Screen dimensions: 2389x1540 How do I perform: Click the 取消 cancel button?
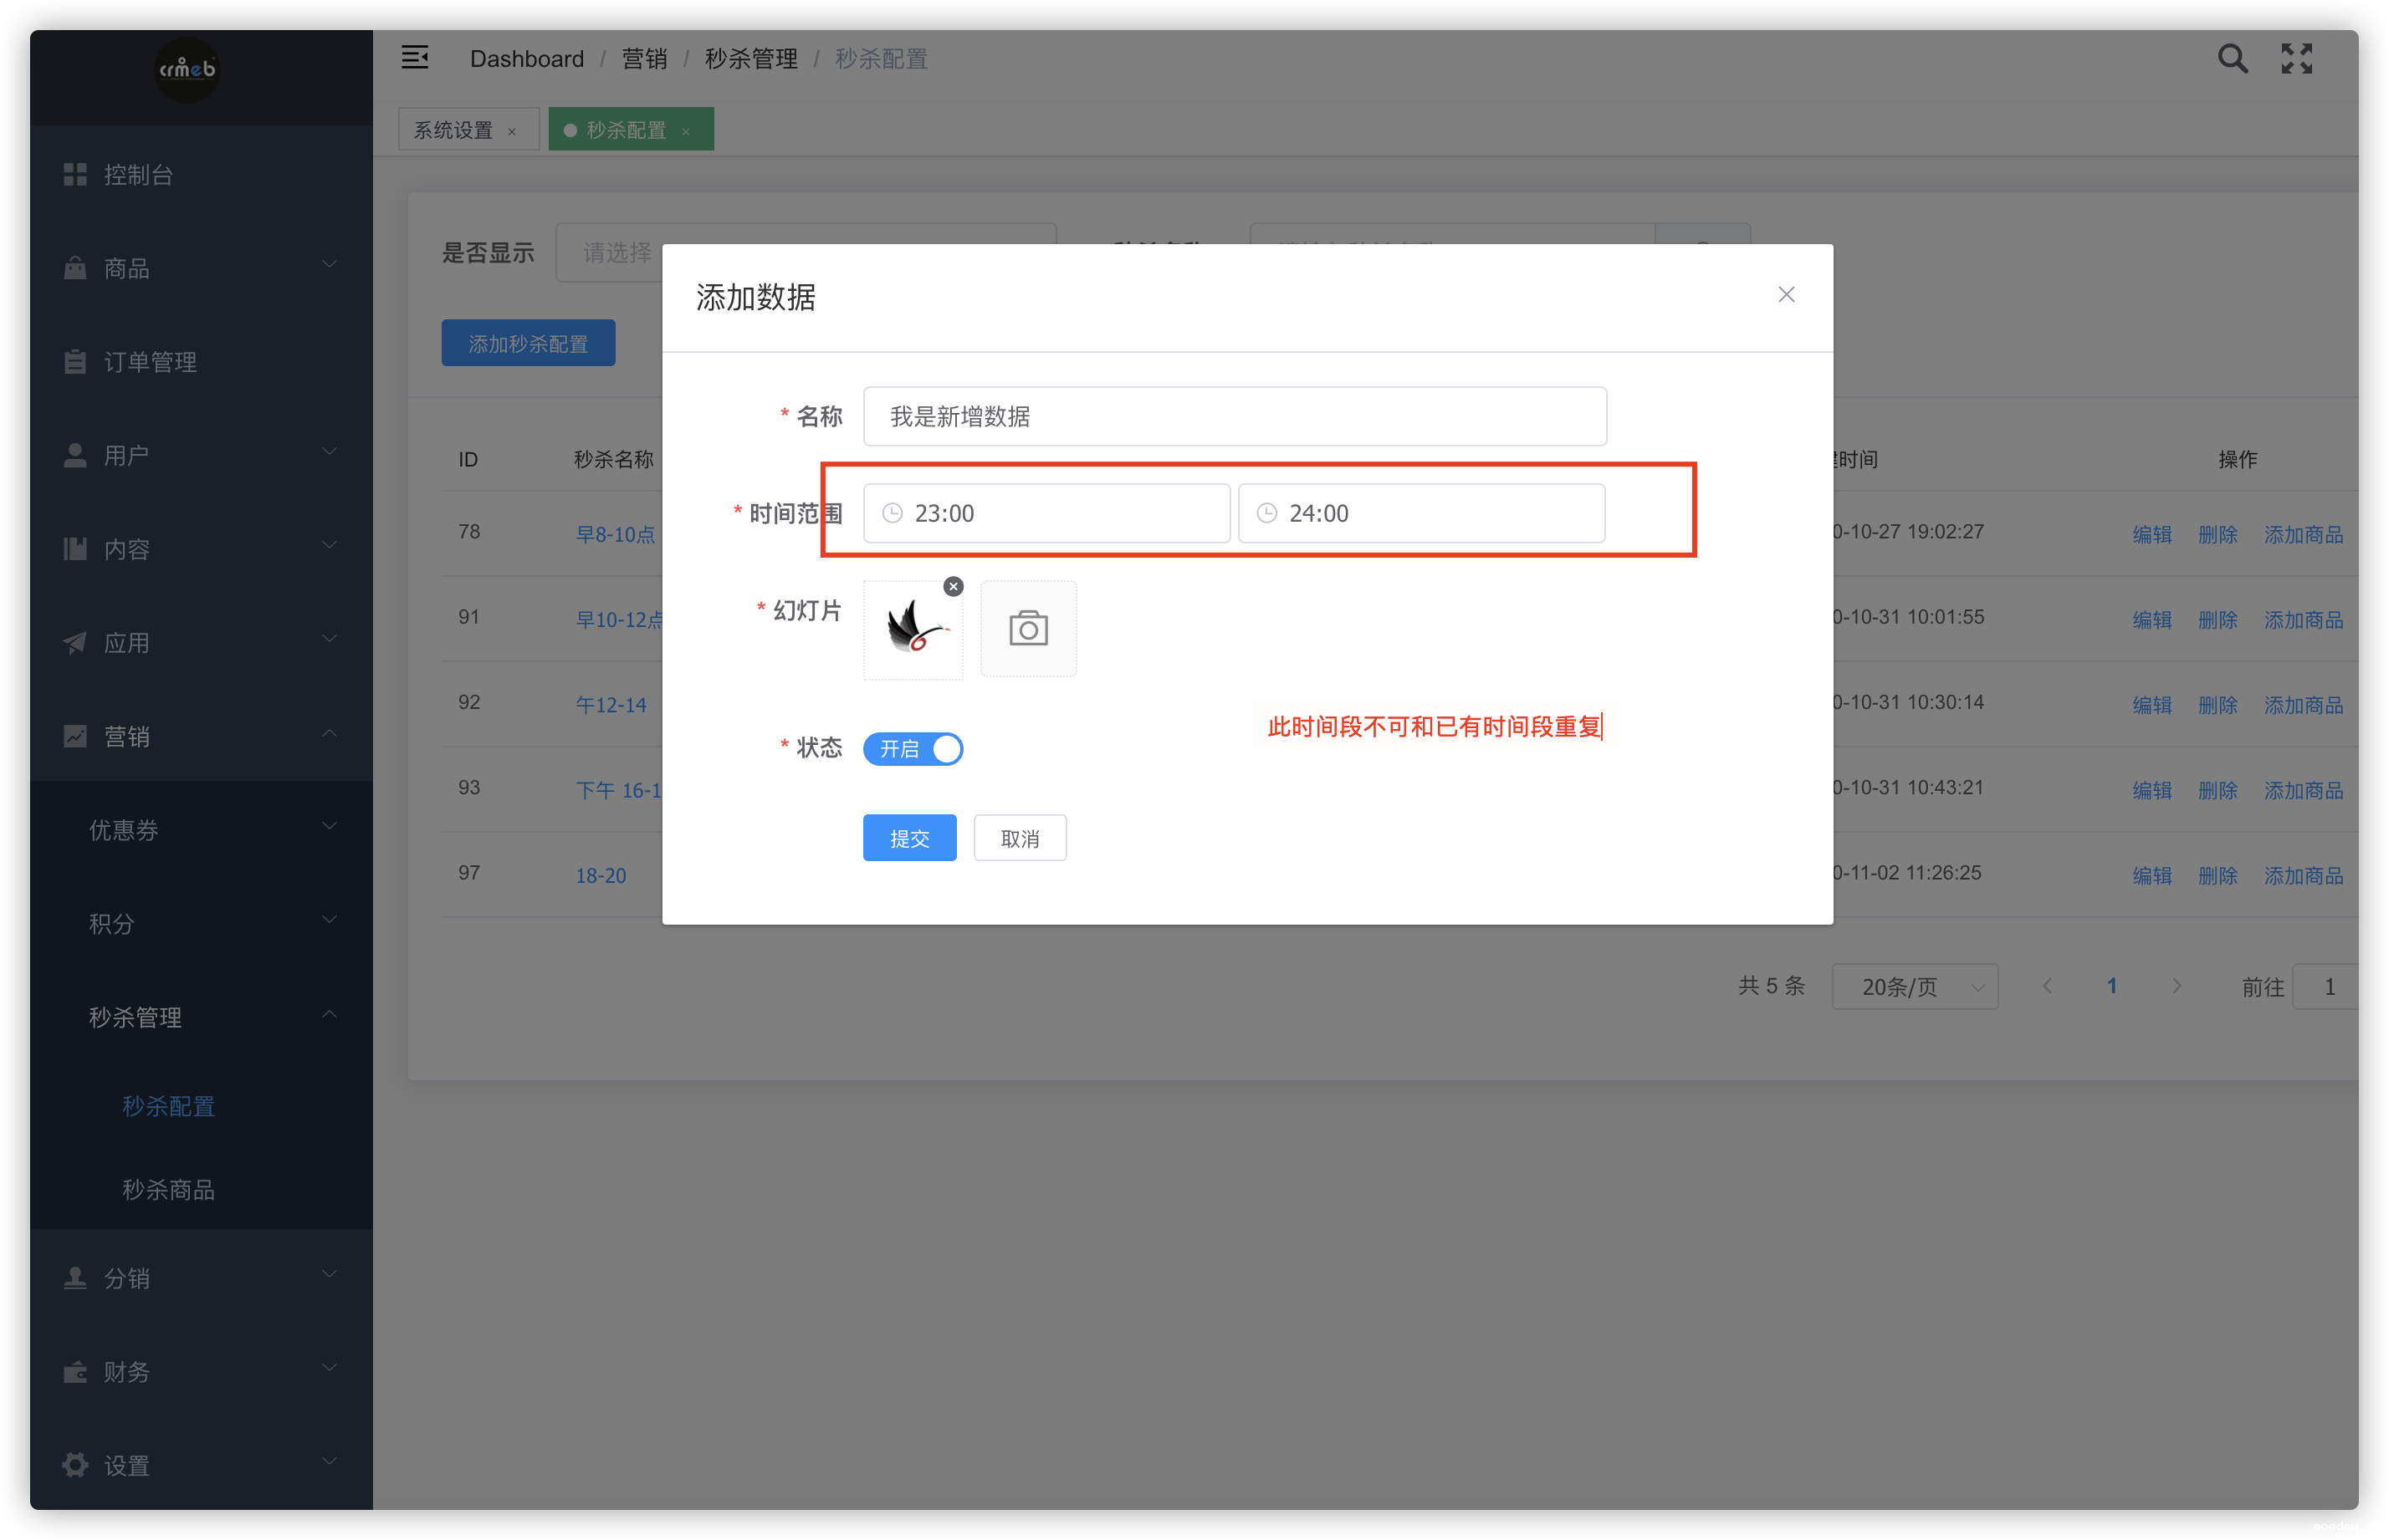(1020, 838)
